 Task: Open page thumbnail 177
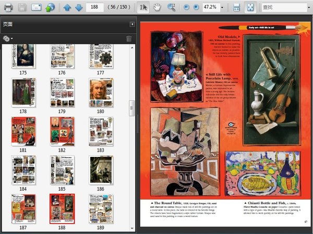pos(101,56)
